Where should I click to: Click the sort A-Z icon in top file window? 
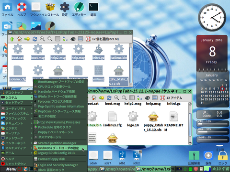click(65, 39)
